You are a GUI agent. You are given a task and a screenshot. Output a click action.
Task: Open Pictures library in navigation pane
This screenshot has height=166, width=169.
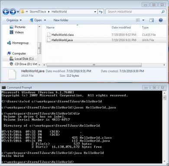click(x=17, y=27)
